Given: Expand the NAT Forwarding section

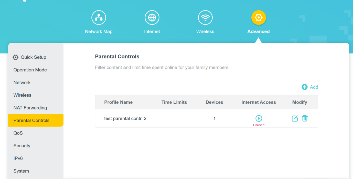Looking at the screenshot, I should click(30, 108).
